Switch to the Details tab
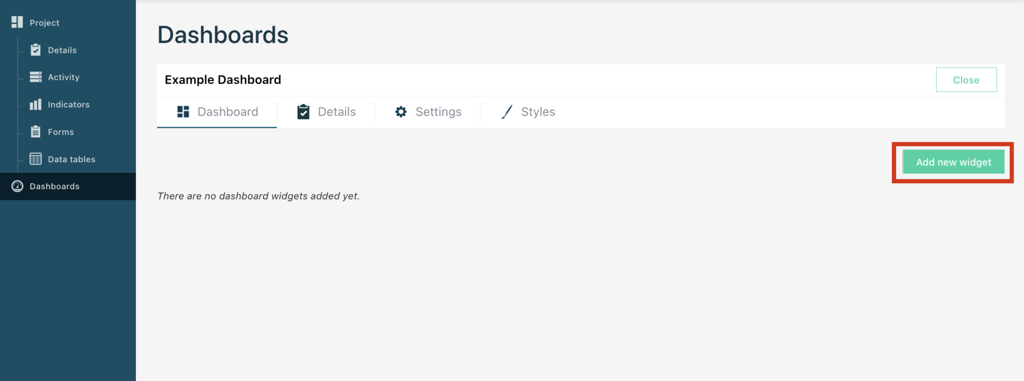The height and width of the screenshot is (381, 1024). 326,112
